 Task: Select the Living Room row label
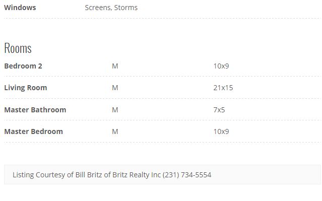[26, 88]
